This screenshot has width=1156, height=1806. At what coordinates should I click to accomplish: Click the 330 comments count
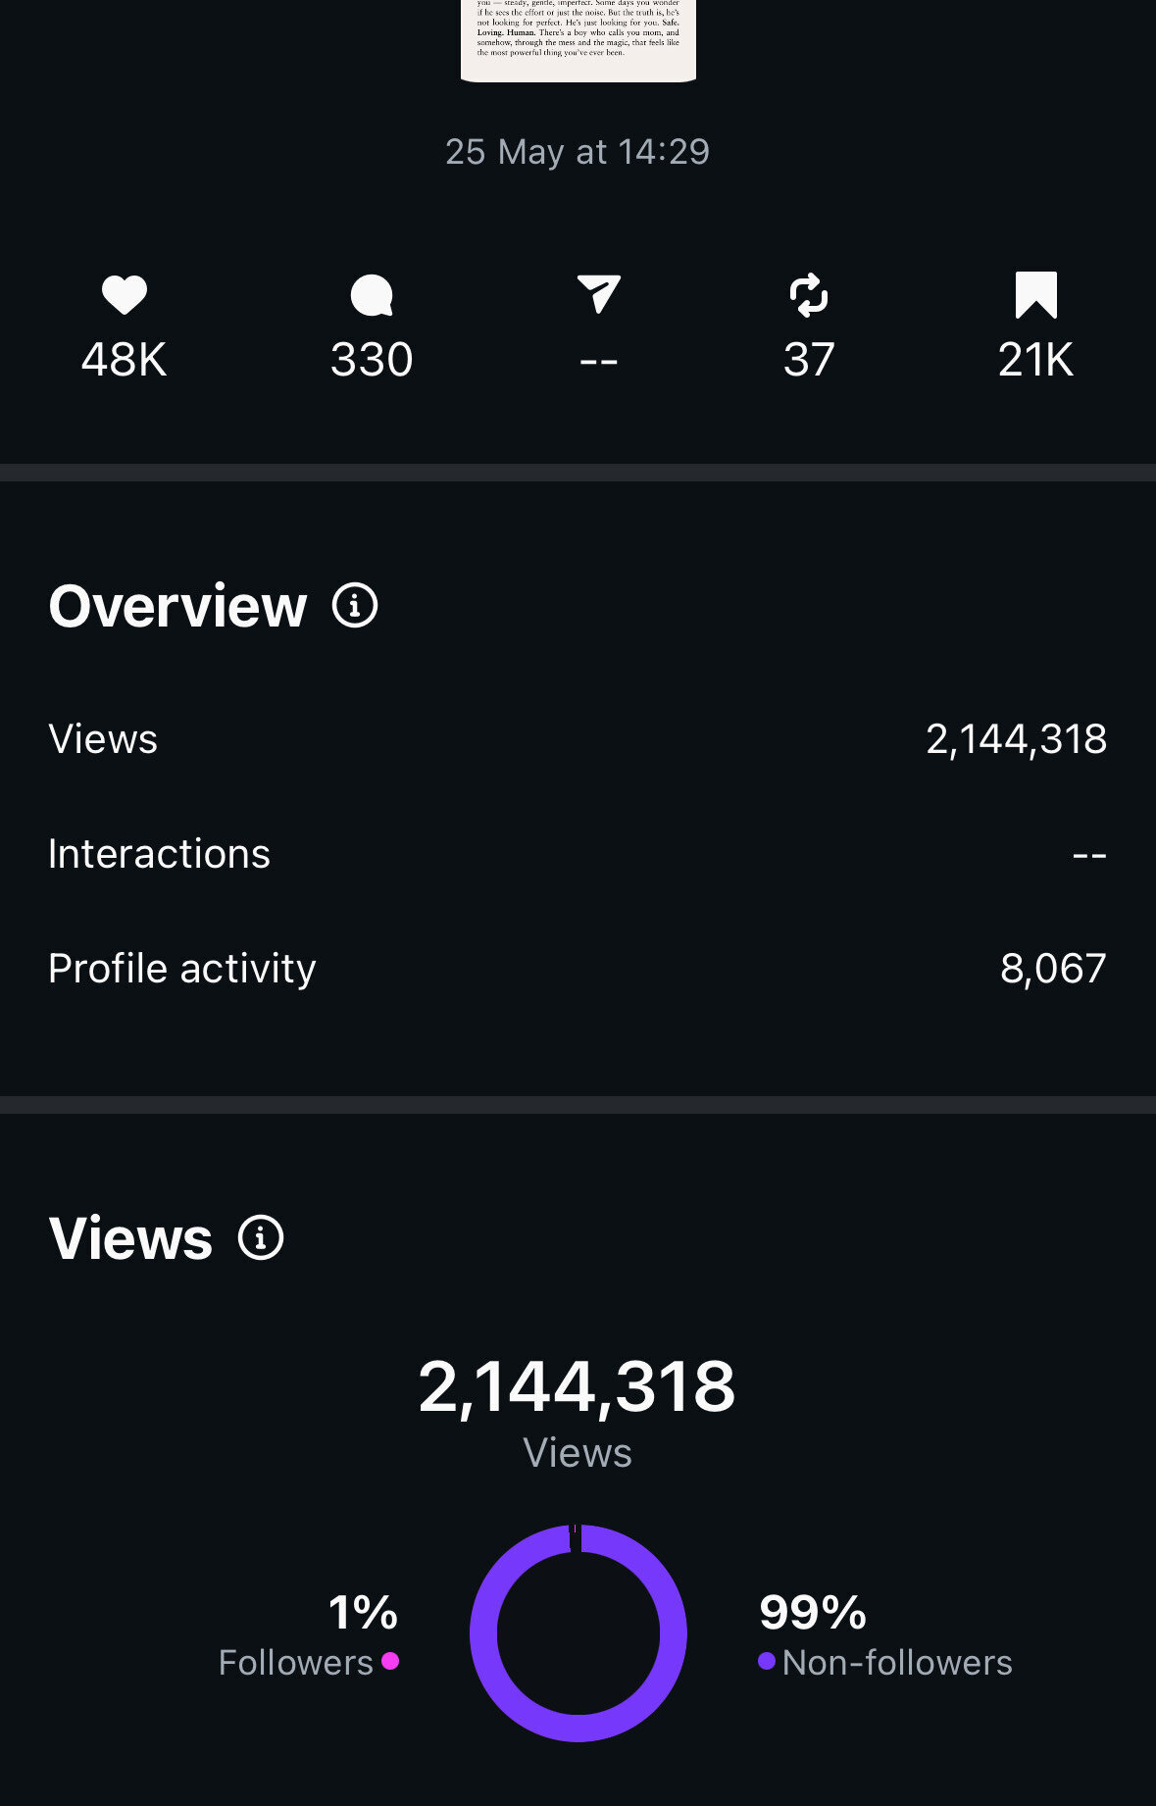(x=372, y=360)
